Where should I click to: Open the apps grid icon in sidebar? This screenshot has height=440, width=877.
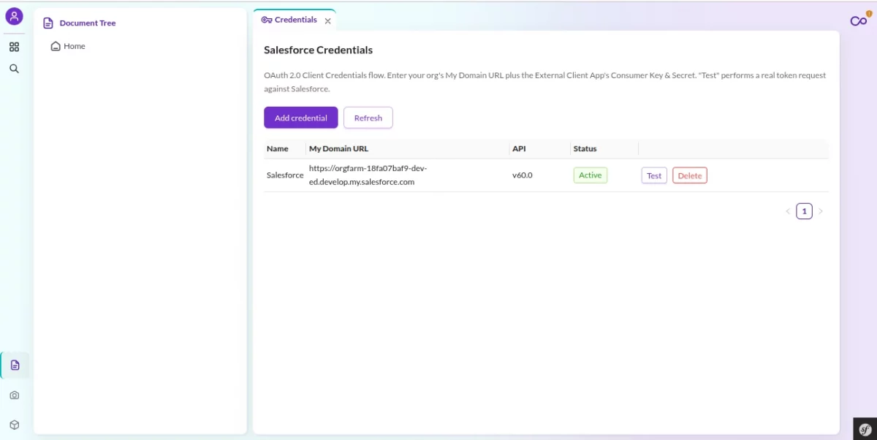[14, 47]
